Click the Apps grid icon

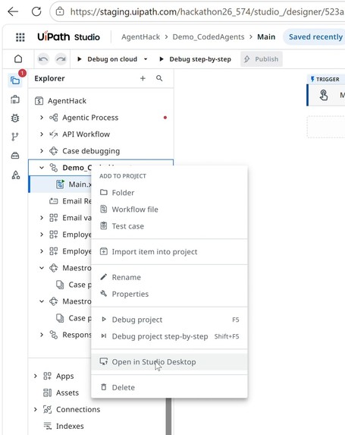47,377
